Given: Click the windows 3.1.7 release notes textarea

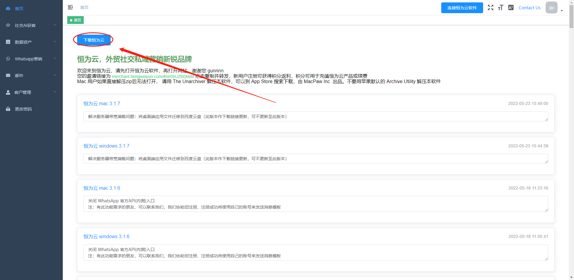Looking at the screenshot, I should [x=316, y=159].
